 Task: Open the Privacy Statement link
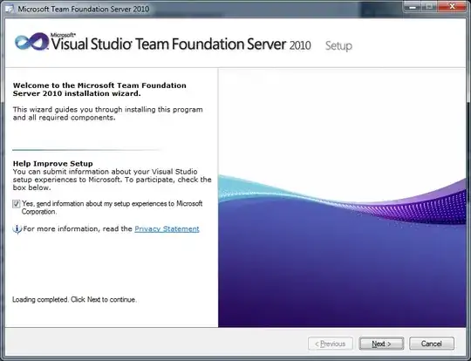(167, 228)
